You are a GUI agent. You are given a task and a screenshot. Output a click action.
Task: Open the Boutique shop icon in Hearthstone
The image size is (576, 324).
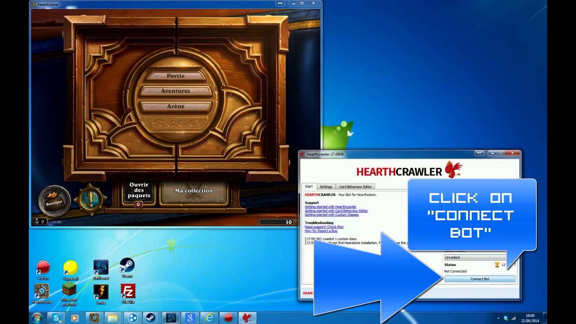pyautogui.click(x=54, y=201)
